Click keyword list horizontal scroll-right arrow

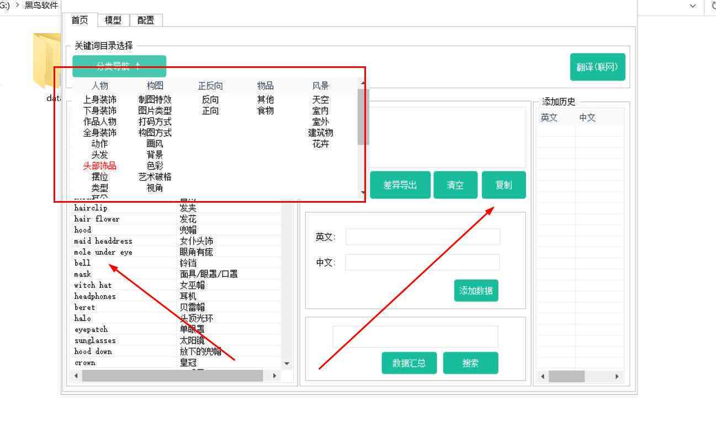point(275,376)
